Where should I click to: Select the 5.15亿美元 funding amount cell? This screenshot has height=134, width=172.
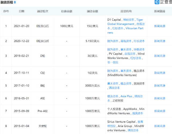click(93, 41)
